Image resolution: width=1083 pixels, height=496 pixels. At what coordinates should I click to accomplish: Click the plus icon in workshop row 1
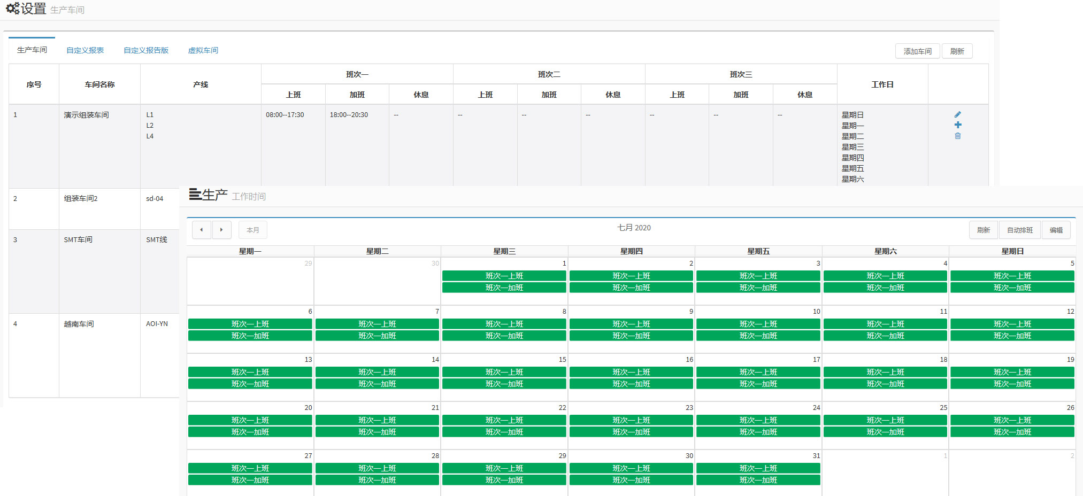957,125
